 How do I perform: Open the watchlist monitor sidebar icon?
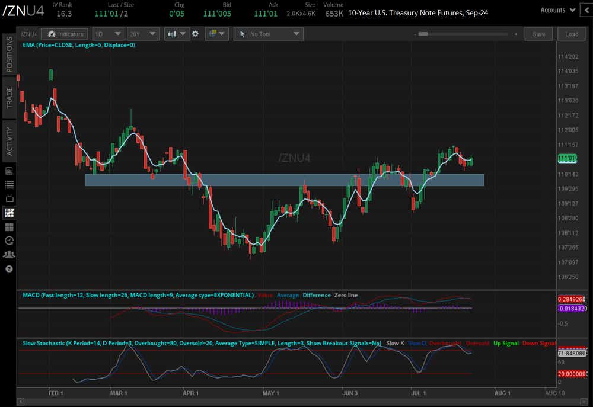[x=9, y=172]
